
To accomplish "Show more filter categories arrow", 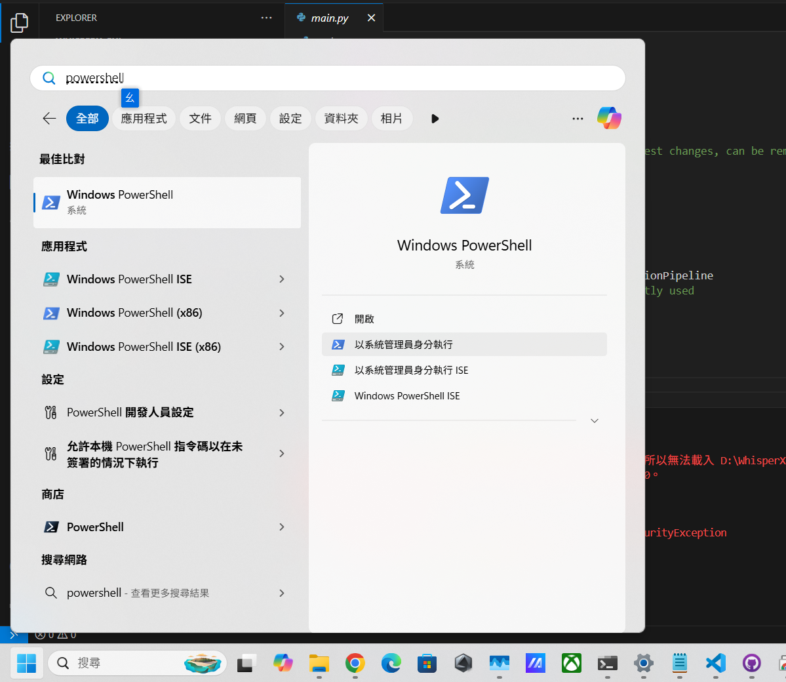I will pyautogui.click(x=435, y=118).
